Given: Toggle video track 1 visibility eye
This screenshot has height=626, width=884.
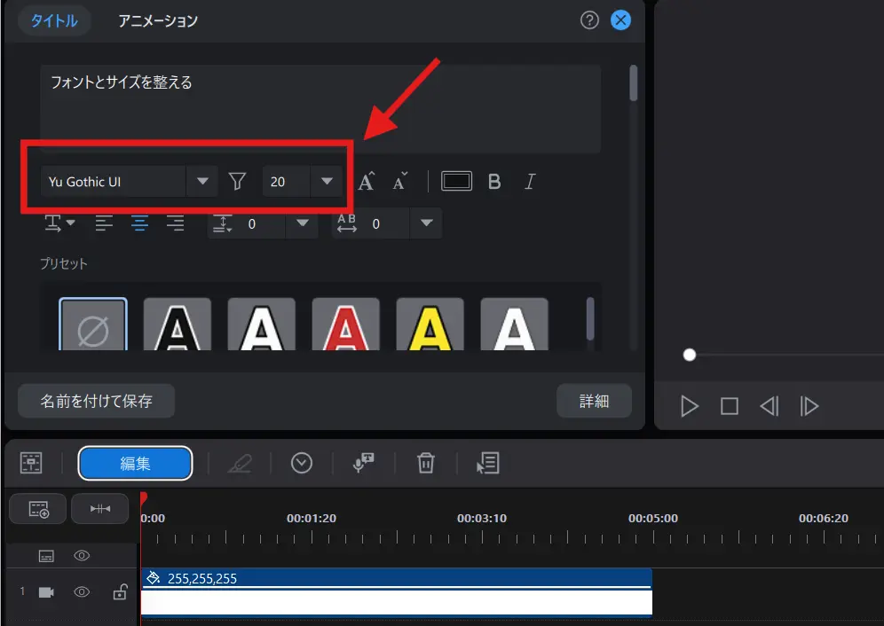Looking at the screenshot, I should coord(82,592).
